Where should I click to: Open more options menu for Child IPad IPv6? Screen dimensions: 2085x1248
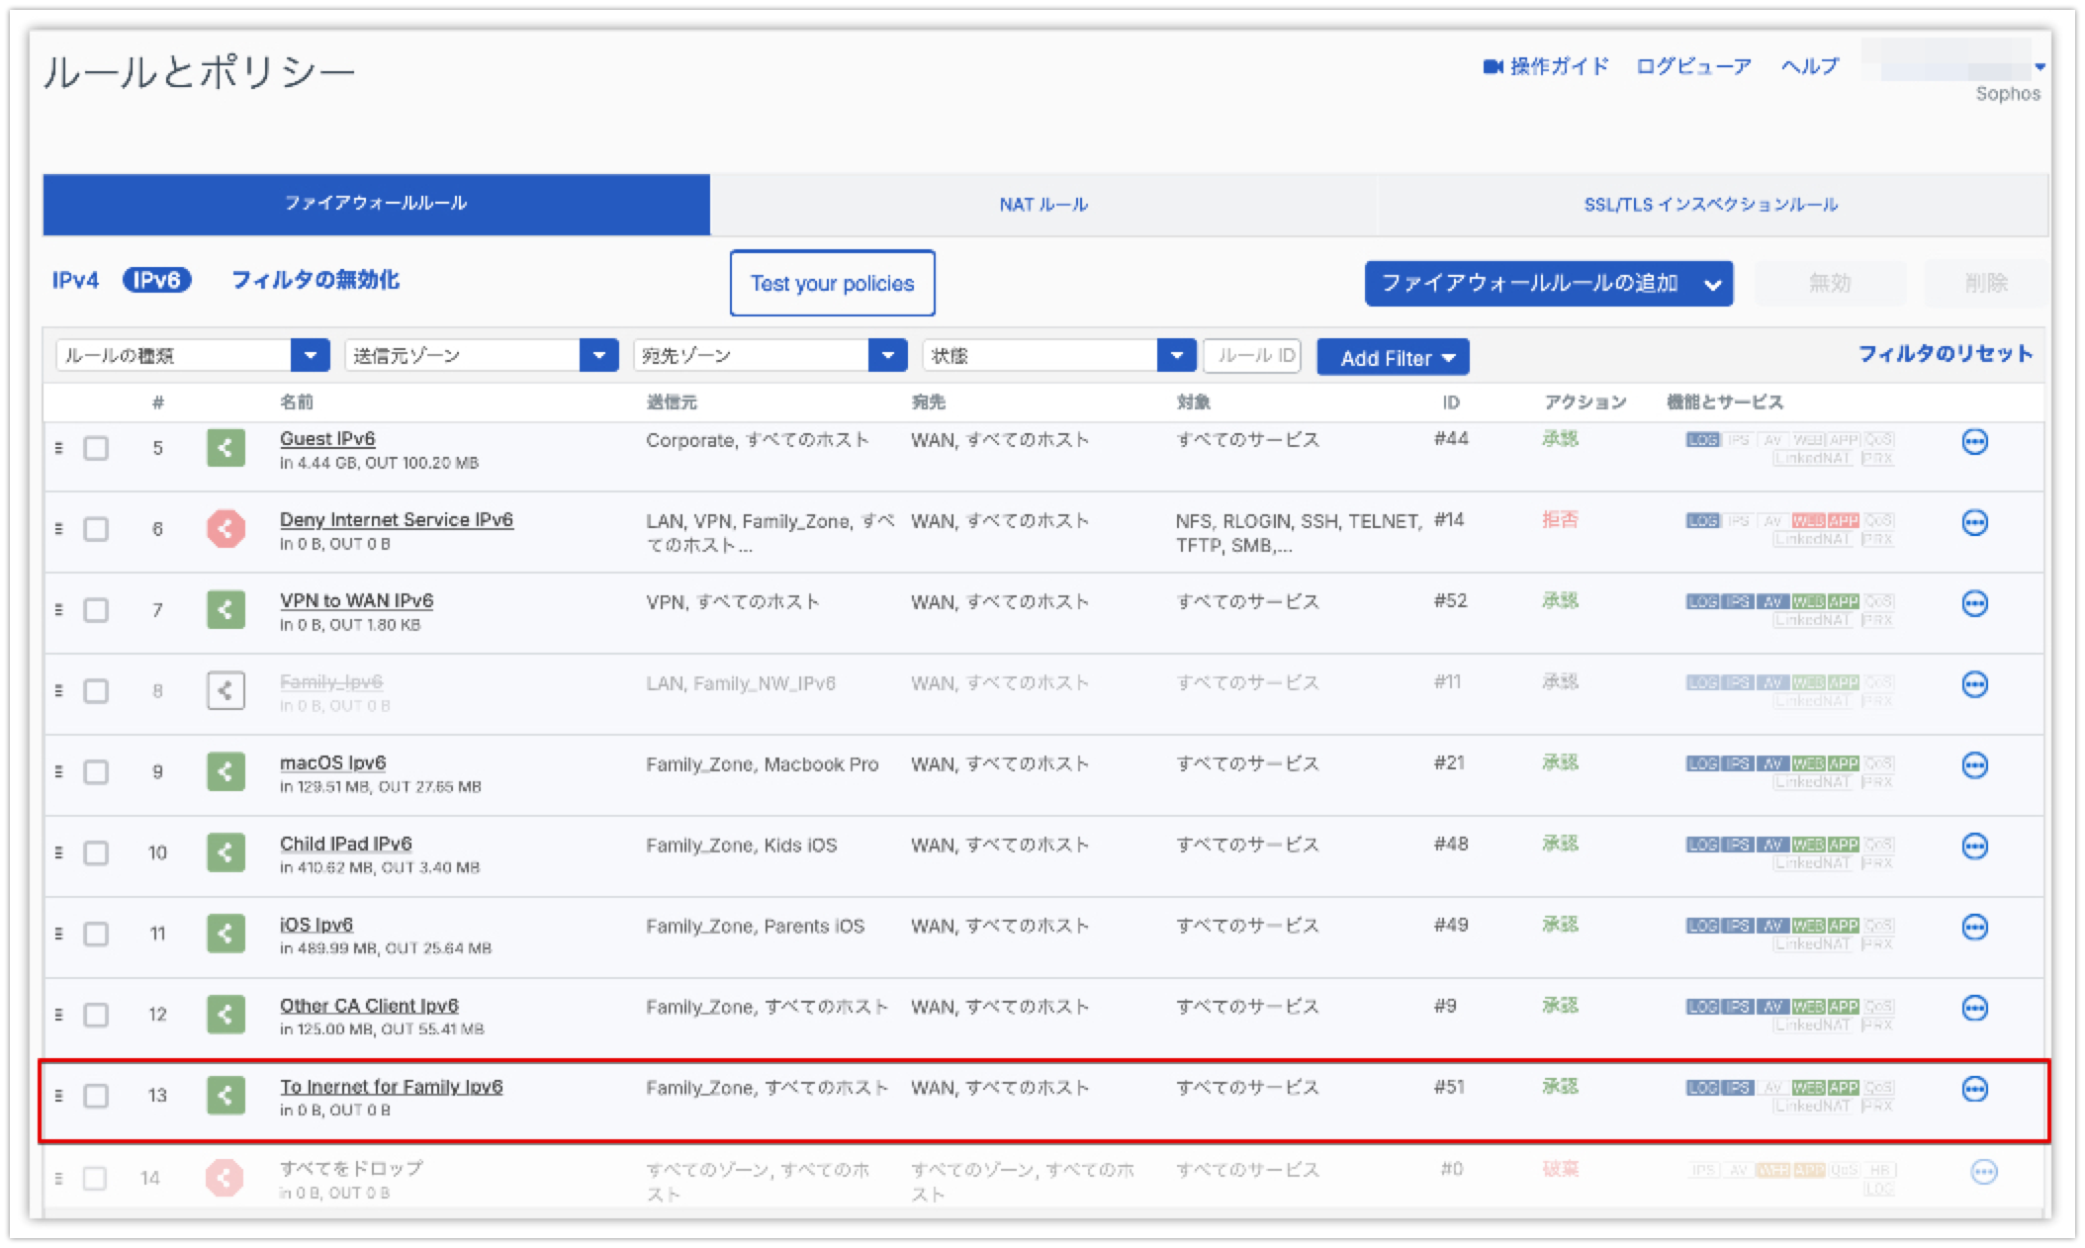(x=1974, y=847)
